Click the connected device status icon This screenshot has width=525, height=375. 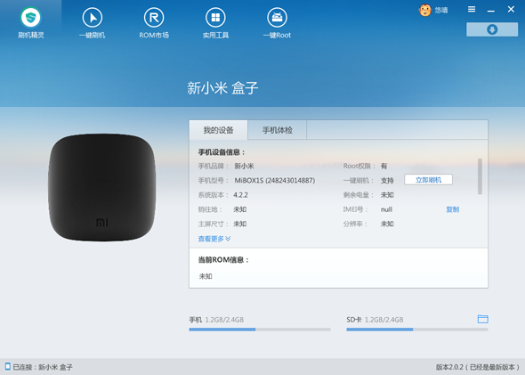(x=7, y=367)
